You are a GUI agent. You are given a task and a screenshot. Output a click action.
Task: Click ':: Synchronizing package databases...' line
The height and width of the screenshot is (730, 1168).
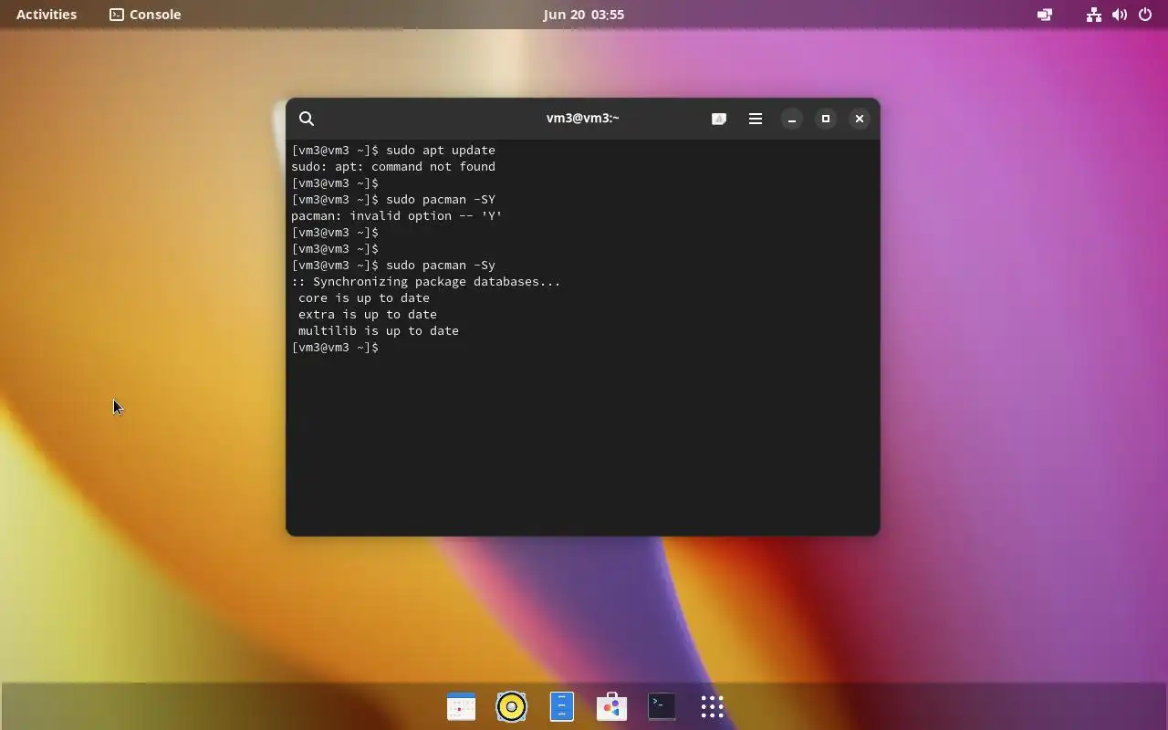[426, 282]
